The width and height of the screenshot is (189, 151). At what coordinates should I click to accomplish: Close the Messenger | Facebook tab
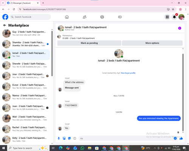point(38,3)
